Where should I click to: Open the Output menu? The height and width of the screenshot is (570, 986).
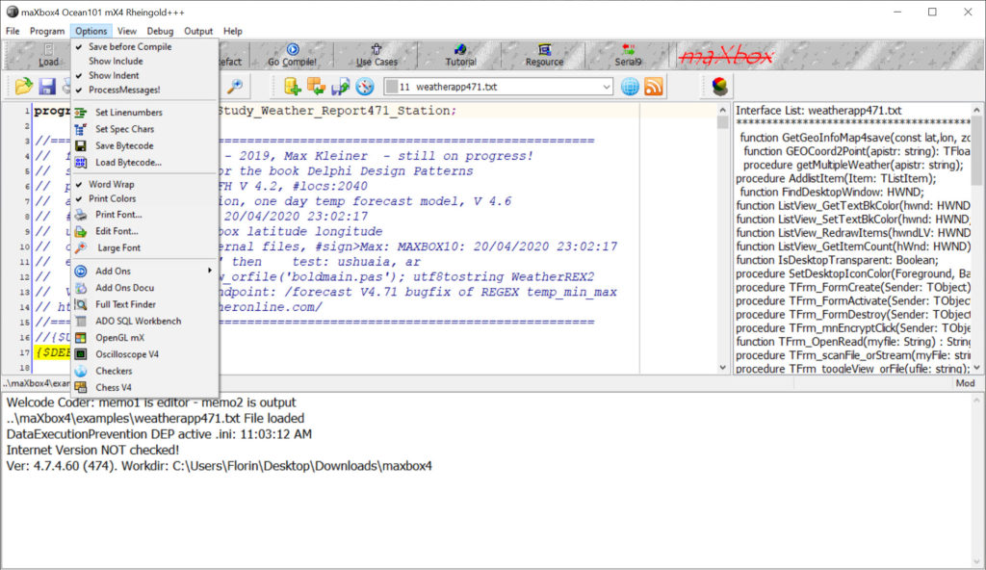click(198, 31)
